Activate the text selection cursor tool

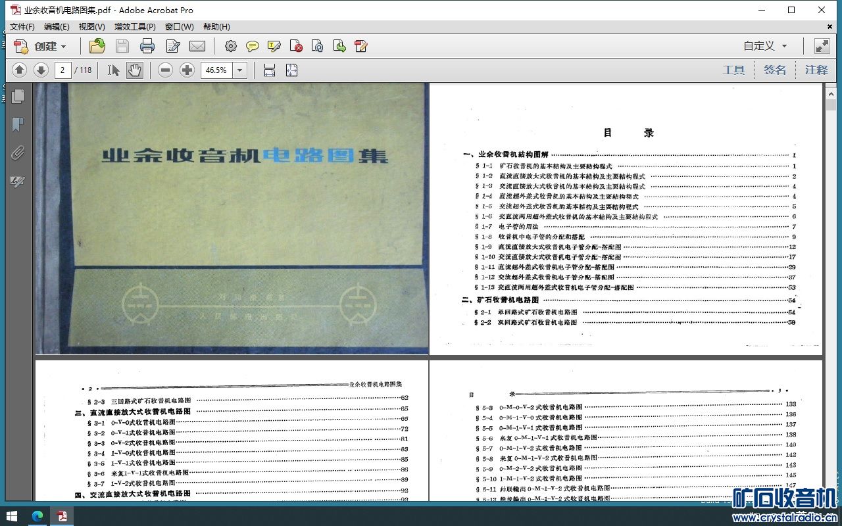(x=114, y=70)
